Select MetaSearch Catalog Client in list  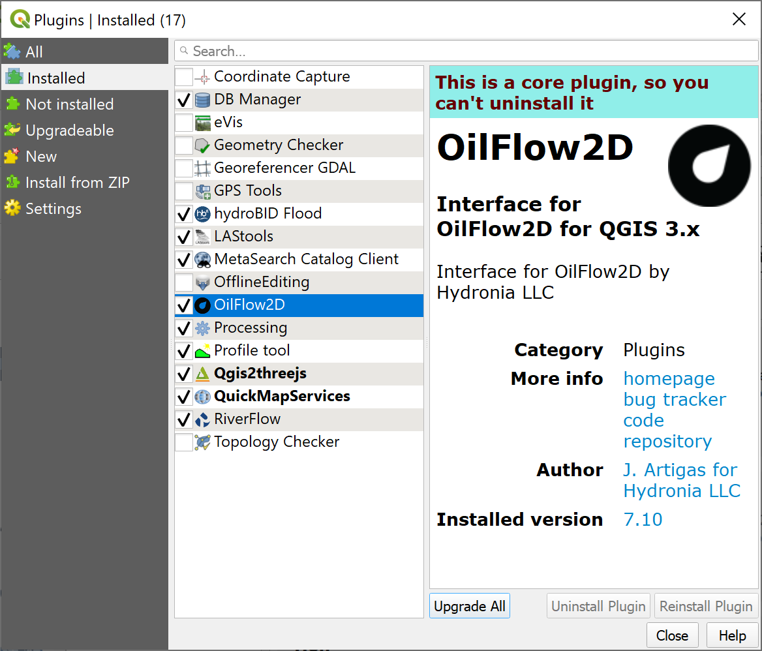(x=306, y=260)
